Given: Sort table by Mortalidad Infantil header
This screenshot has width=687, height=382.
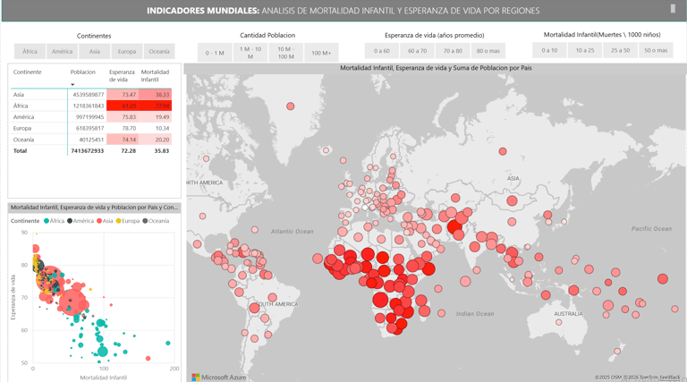Looking at the screenshot, I should click(x=155, y=76).
